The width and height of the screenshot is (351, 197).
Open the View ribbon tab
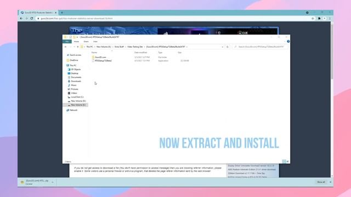(95, 42)
